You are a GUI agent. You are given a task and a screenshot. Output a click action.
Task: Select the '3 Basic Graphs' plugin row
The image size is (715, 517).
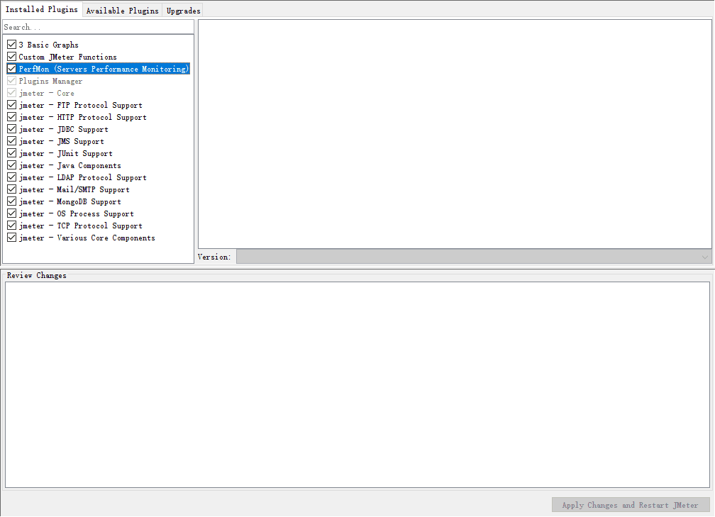(x=48, y=45)
